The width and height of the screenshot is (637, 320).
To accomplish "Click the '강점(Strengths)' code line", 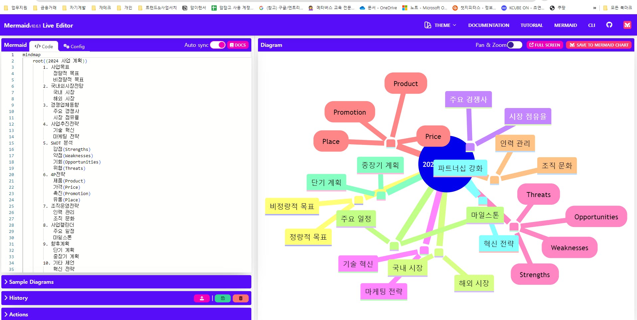I will [72, 149].
